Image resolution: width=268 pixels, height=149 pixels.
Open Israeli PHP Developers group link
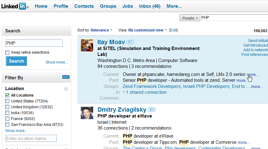point(206,86)
